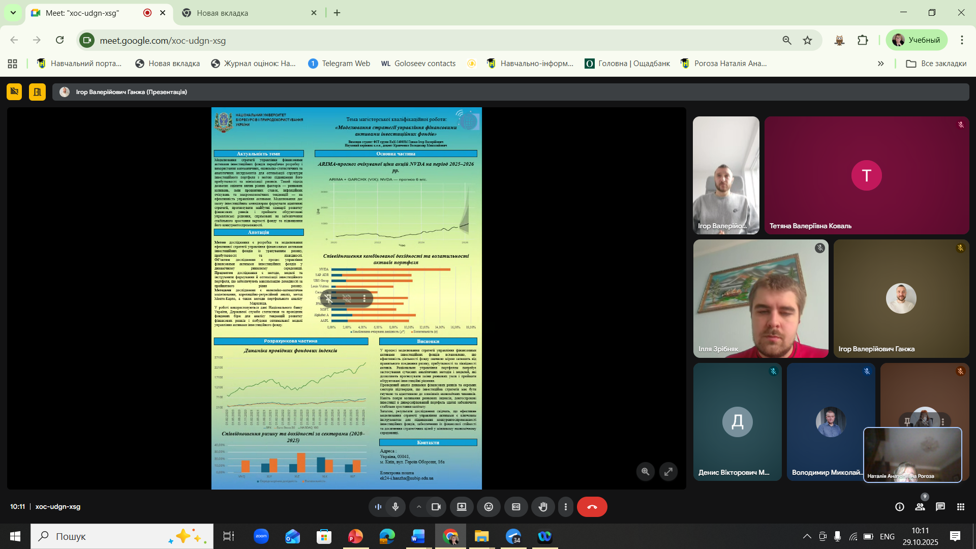Click the meet.google.com address bar
This screenshot has height=549, width=976.
tap(356, 41)
